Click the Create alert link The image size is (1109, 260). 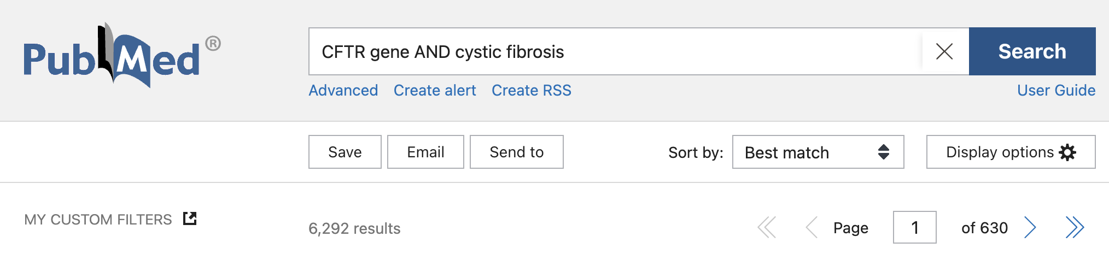tap(435, 91)
